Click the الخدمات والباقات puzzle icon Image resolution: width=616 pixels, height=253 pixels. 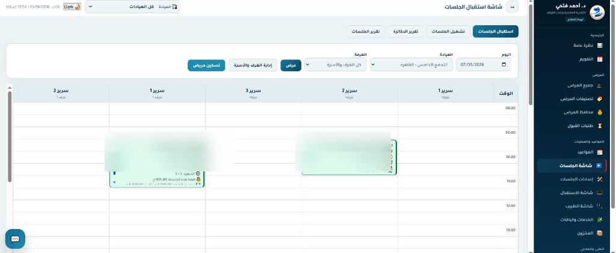pos(600,219)
